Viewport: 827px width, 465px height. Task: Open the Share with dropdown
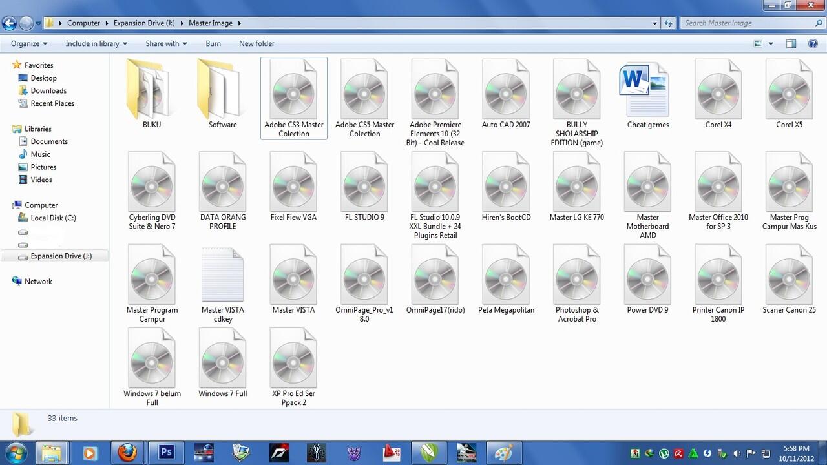[166, 43]
